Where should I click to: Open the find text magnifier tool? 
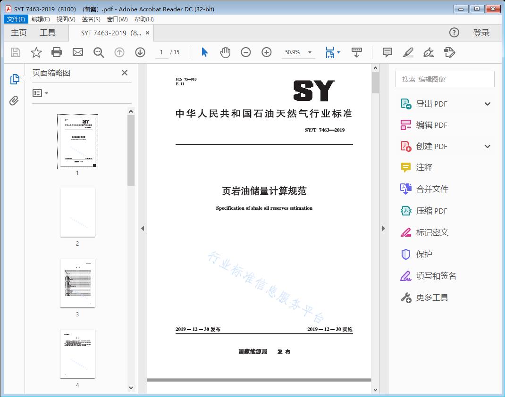(x=99, y=52)
